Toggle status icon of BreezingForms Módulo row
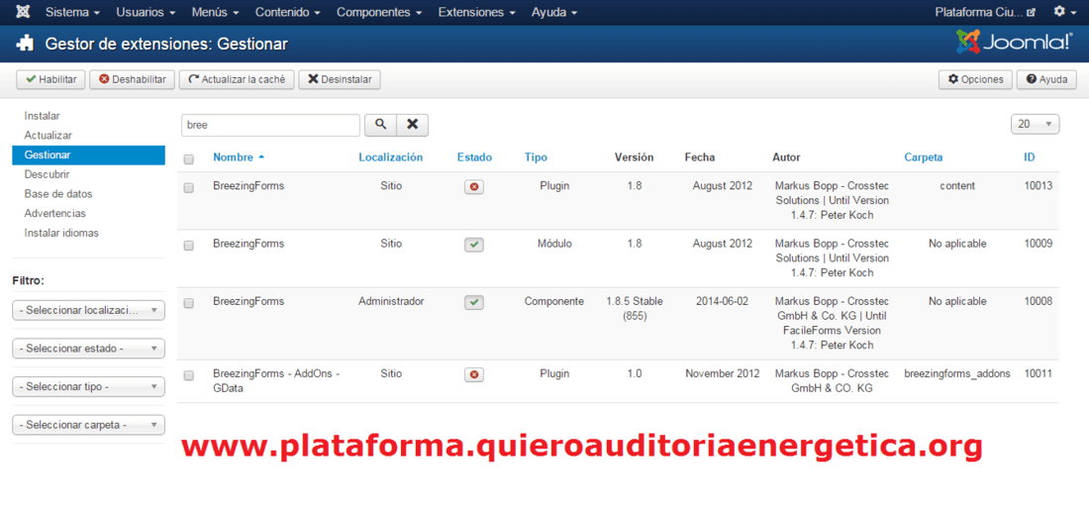1089x513 pixels. (474, 245)
